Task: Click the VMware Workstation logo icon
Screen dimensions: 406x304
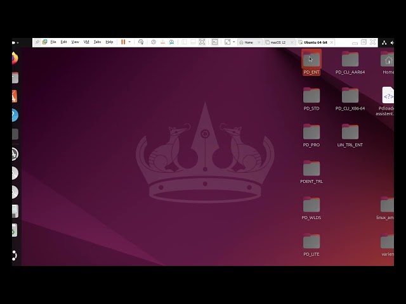Action: coord(45,42)
